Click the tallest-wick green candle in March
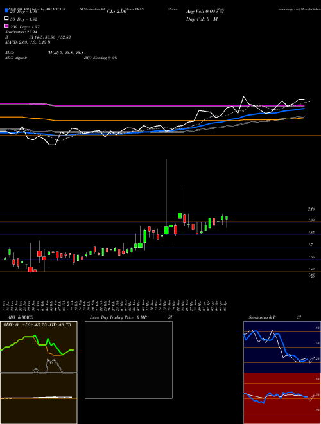 pos(166,231)
